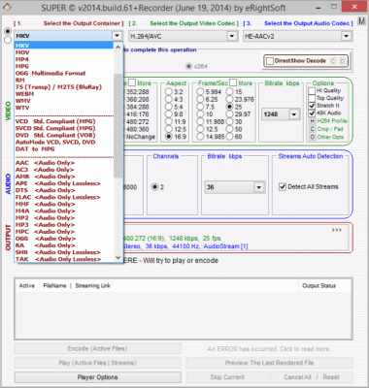Image resolution: width=369 pixels, height=388 pixels.
Task: Open the Output Audio Codec dropdown
Action: tap(346, 36)
